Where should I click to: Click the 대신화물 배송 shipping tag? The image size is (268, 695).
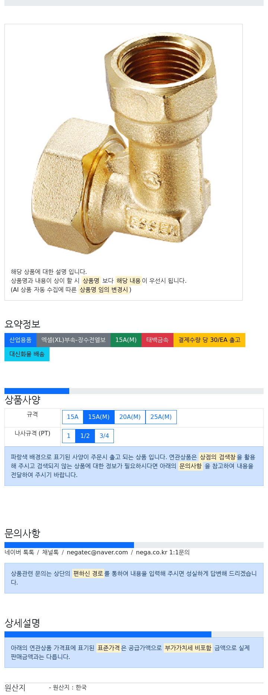(27, 354)
